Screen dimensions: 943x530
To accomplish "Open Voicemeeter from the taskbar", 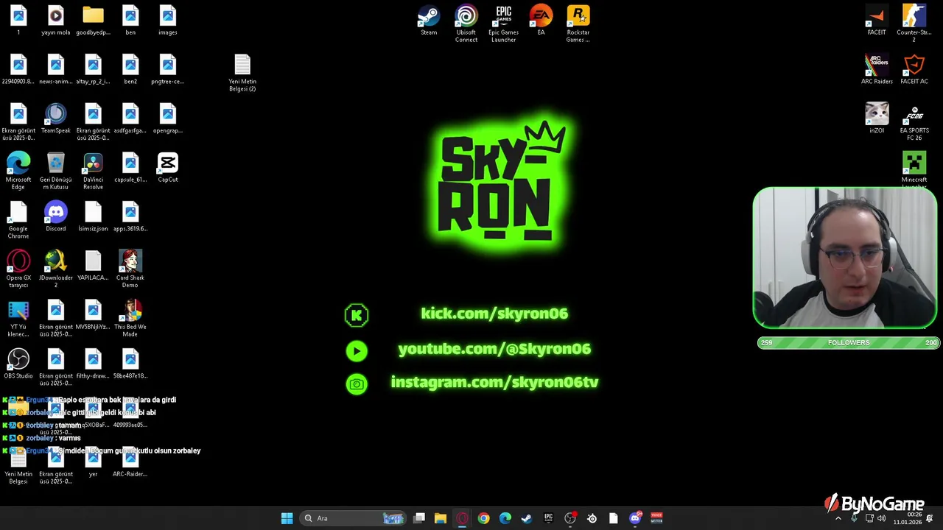I will (x=656, y=518).
